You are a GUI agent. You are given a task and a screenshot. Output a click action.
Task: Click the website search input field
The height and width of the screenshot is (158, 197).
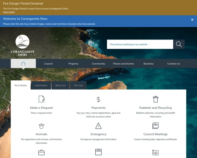click(x=140, y=44)
